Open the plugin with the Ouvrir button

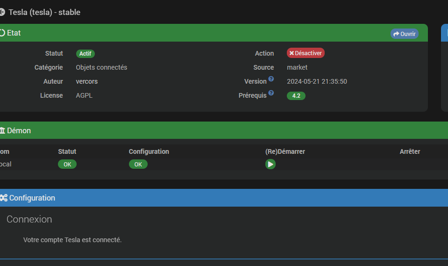(404, 34)
